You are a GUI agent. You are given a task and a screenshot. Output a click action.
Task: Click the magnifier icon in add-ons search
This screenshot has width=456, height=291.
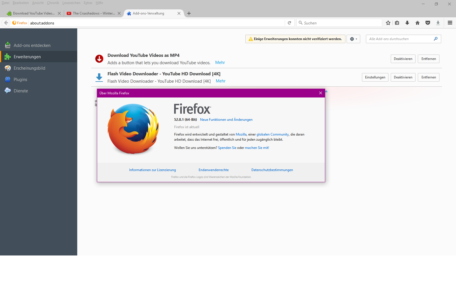coord(436,39)
